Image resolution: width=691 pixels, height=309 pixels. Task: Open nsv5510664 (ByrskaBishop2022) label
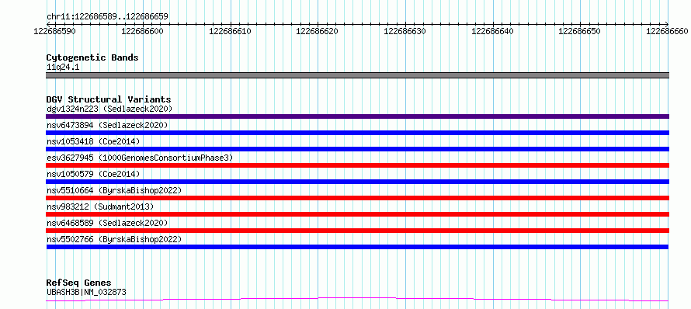pos(114,190)
